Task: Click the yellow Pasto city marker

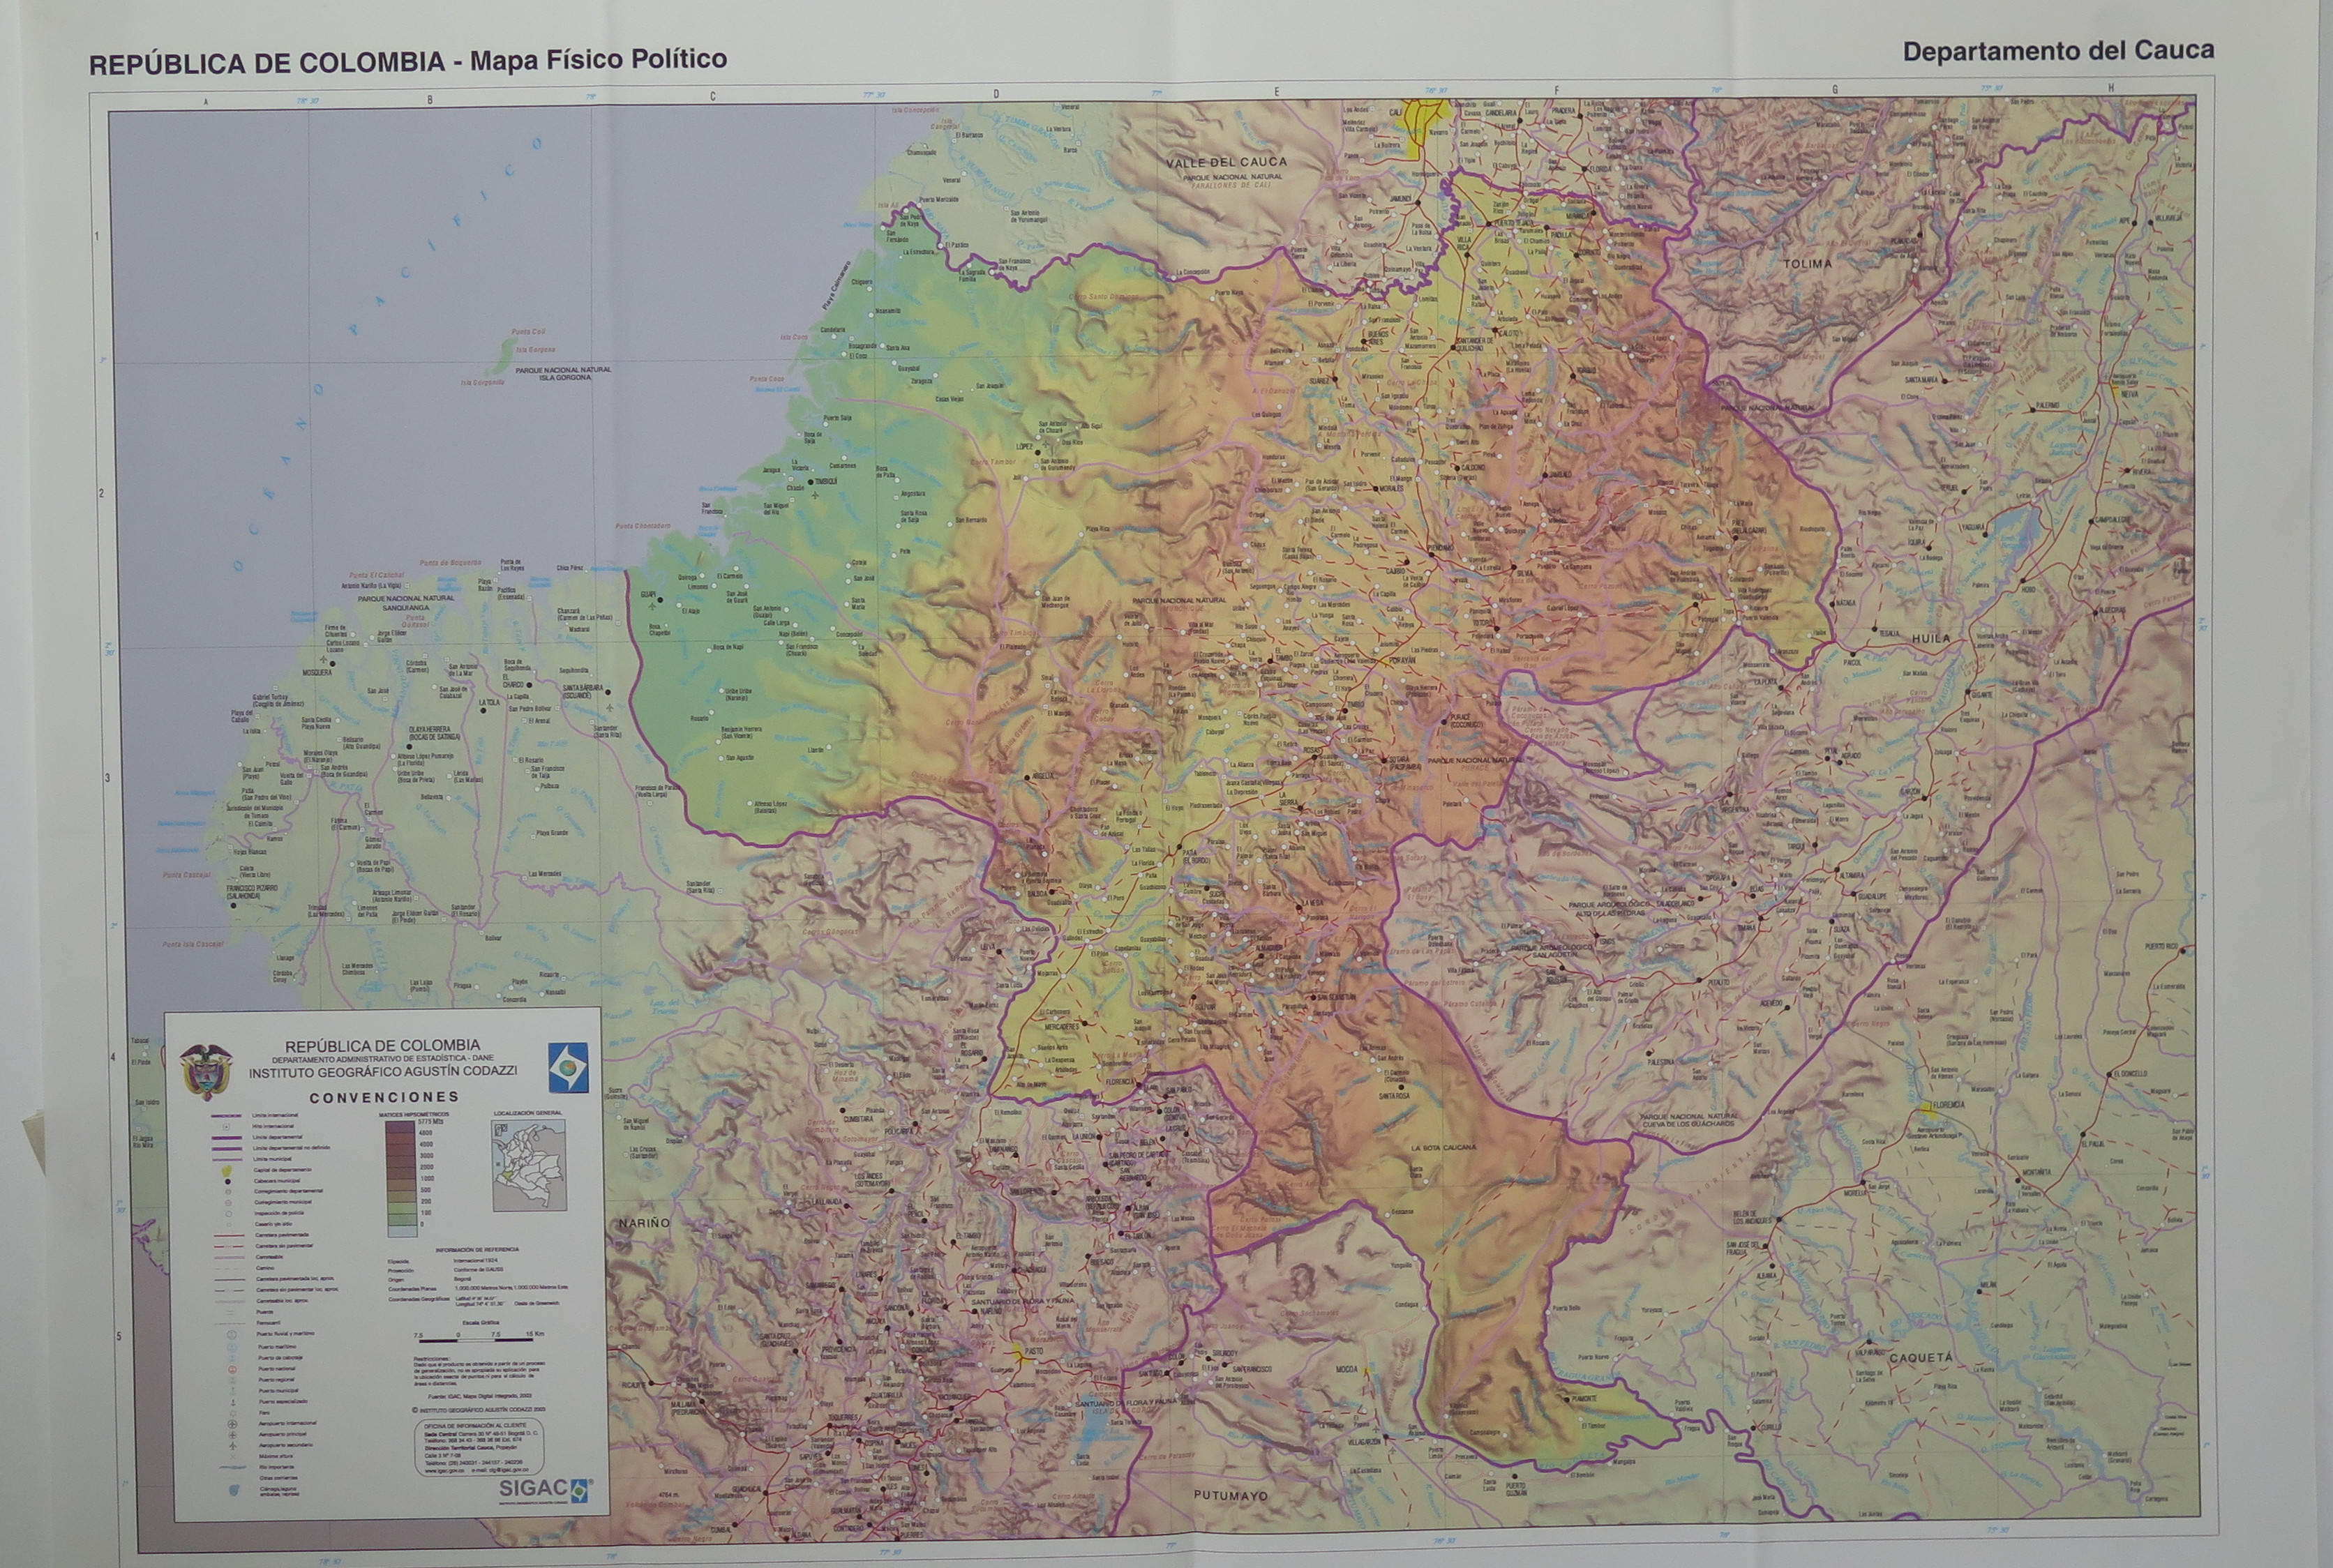Action: click(x=1021, y=1354)
